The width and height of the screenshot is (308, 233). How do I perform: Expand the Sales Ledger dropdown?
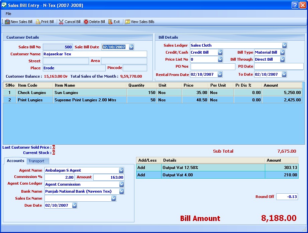coord(284,45)
